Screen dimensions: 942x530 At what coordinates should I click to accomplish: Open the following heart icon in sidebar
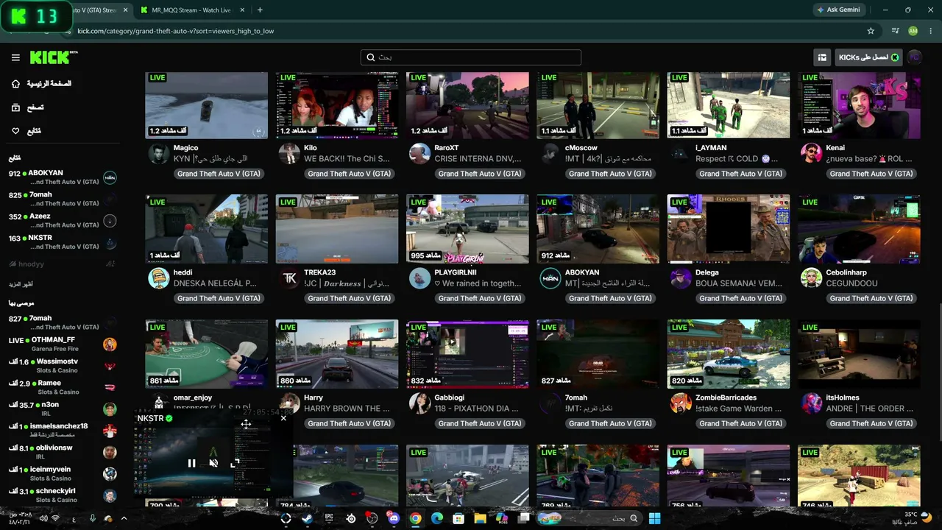click(15, 131)
